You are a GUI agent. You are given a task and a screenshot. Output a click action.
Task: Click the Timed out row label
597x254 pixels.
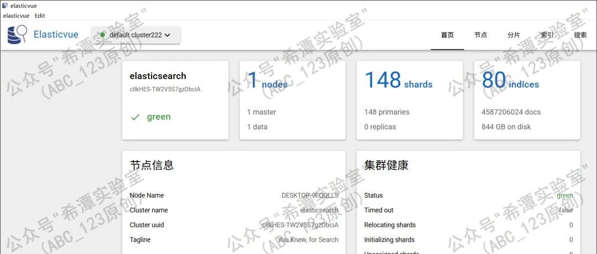[379, 210]
